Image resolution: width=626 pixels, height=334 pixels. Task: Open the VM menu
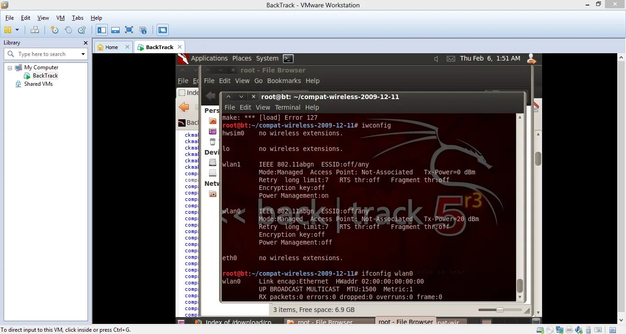[x=60, y=18]
